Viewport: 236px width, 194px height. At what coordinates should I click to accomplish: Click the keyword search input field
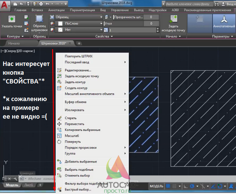click(x=189, y=4)
